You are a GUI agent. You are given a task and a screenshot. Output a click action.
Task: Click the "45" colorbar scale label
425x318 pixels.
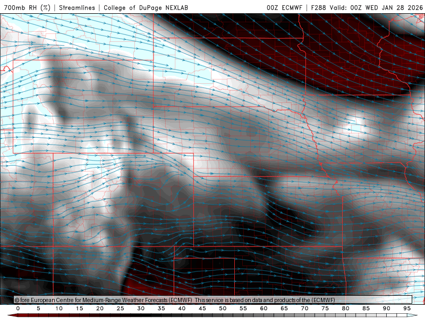(x=202, y=308)
